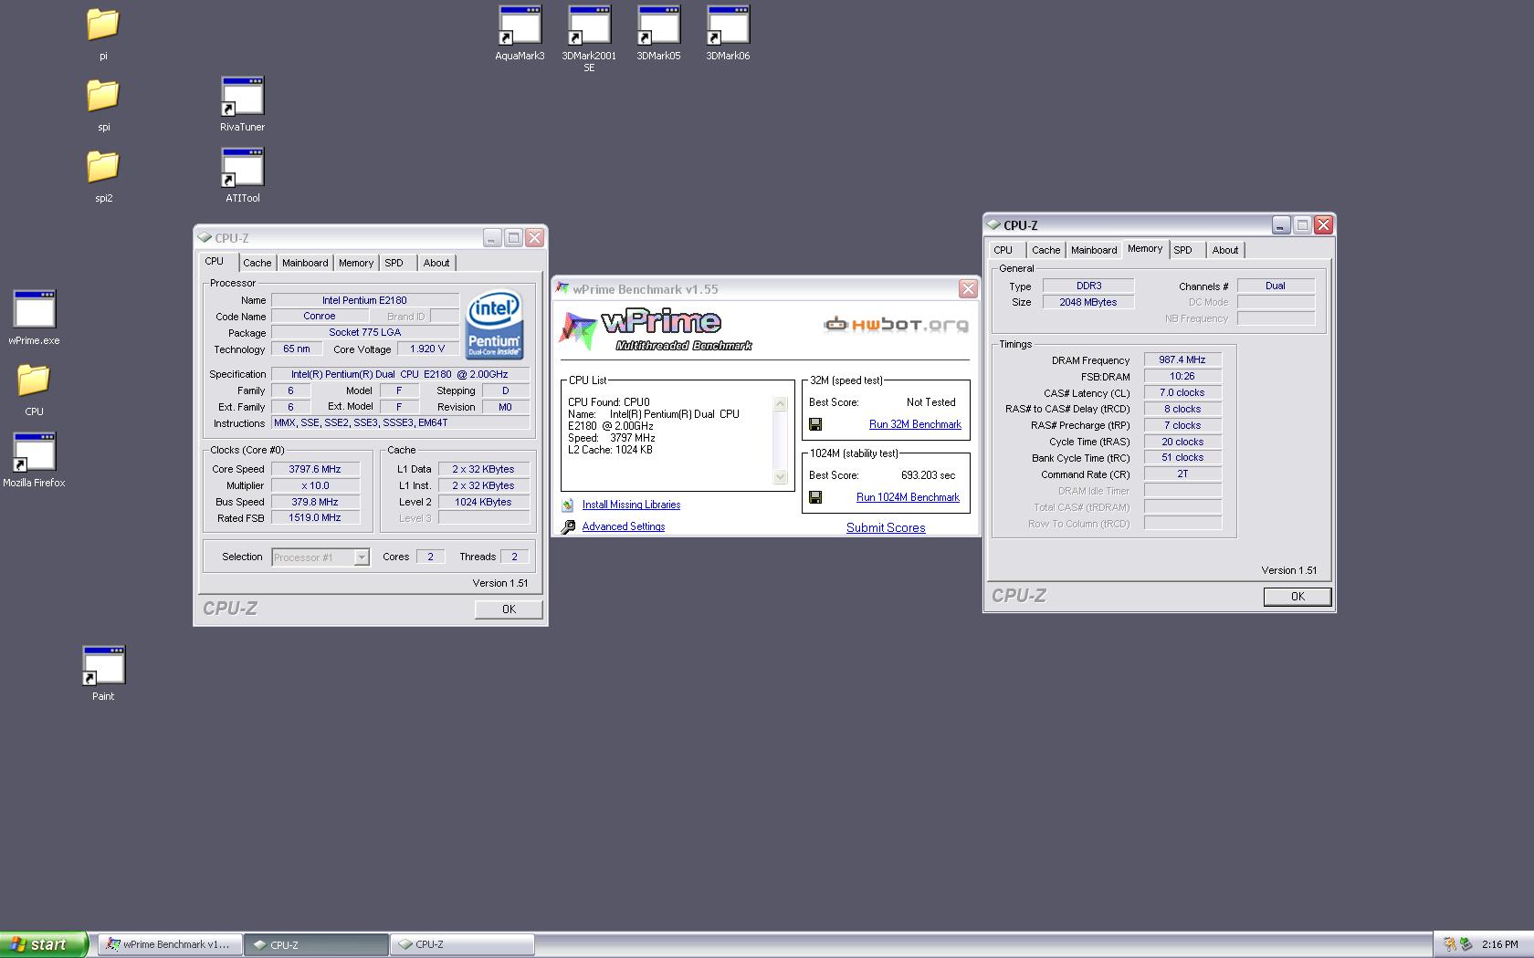
Task: Click the Advanced Settings wrench icon
Action: click(568, 527)
